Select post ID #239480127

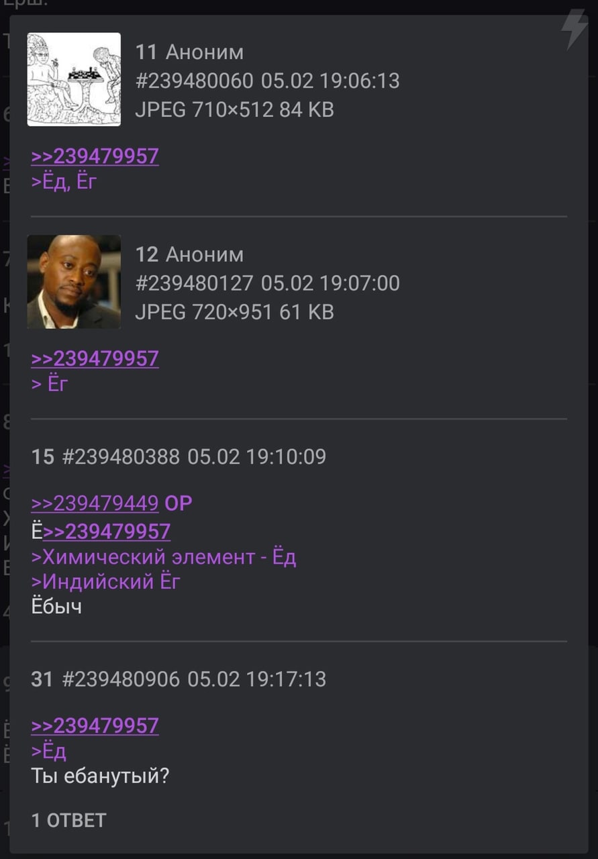tap(195, 283)
